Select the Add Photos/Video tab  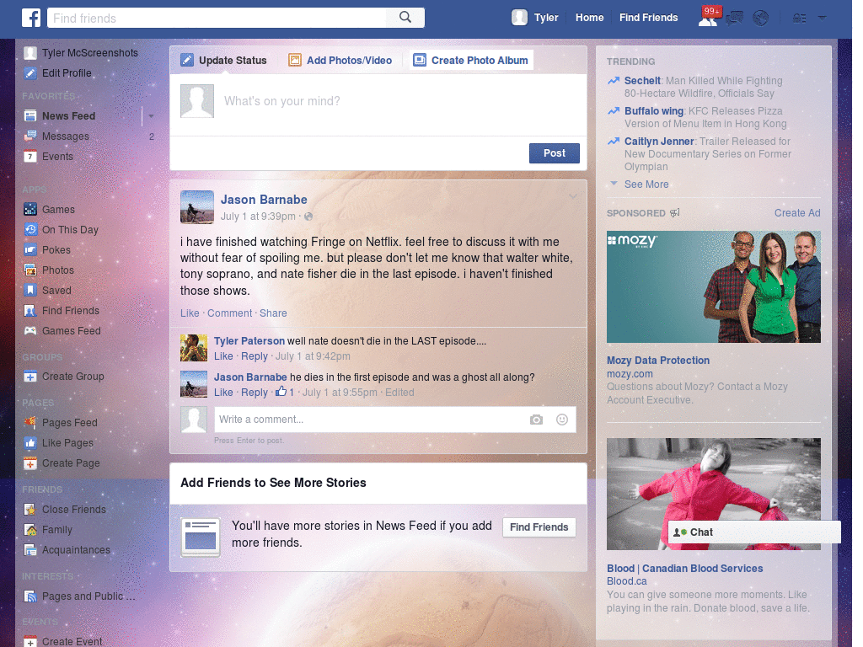point(340,61)
